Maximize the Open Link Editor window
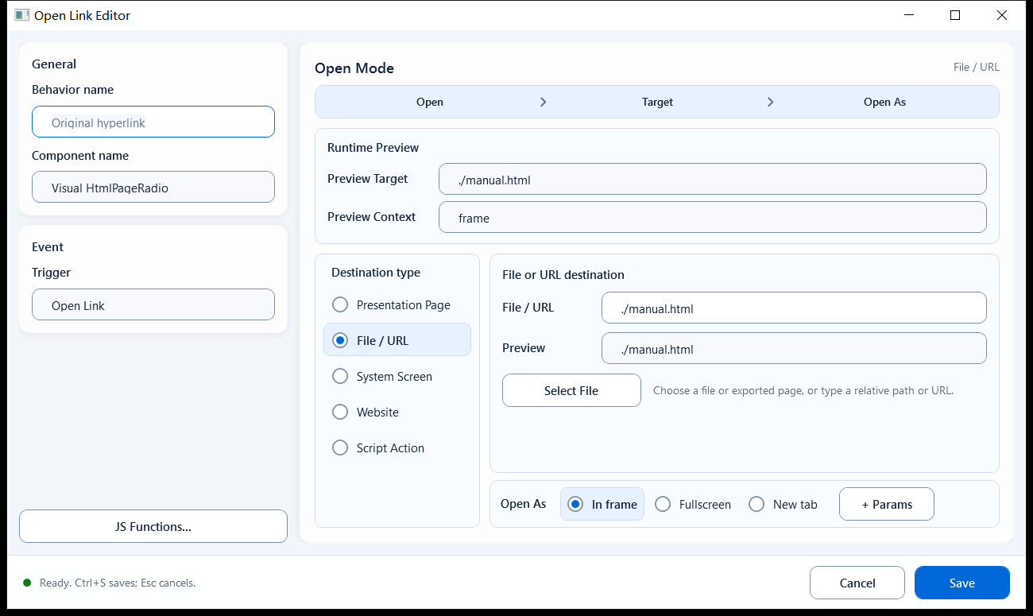Screen dimensions: 1033x616 click(955, 15)
